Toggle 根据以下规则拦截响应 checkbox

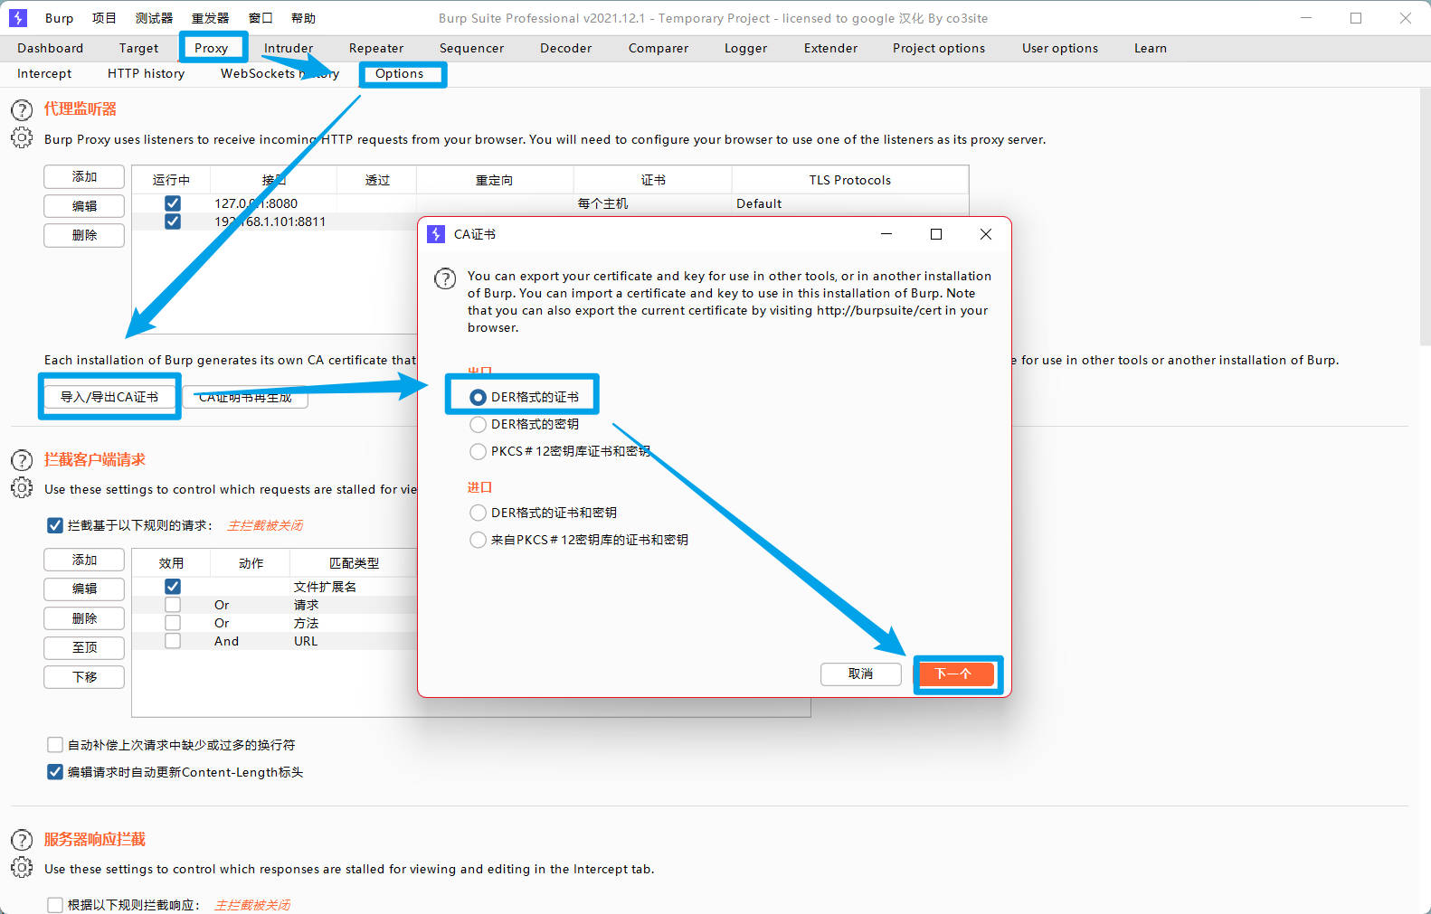click(x=55, y=905)
